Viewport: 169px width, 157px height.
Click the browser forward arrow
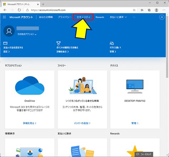(12, 10)
